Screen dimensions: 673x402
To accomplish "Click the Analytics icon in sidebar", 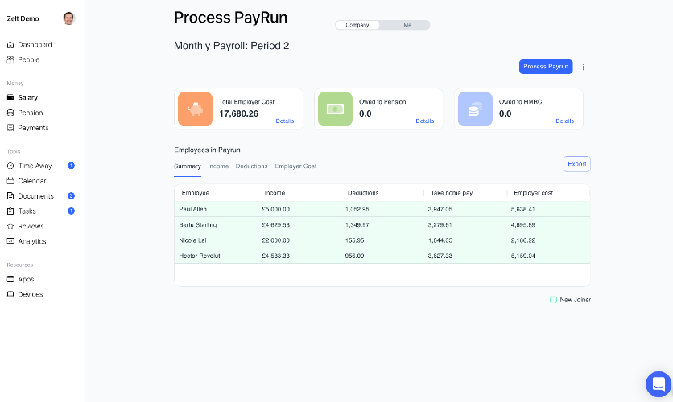I will 10,241.
